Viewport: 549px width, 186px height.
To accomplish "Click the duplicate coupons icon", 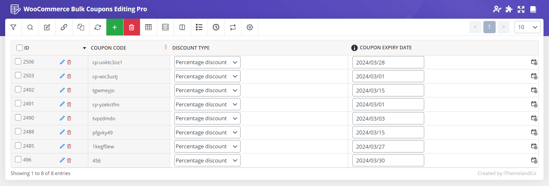I will (81, 27).
